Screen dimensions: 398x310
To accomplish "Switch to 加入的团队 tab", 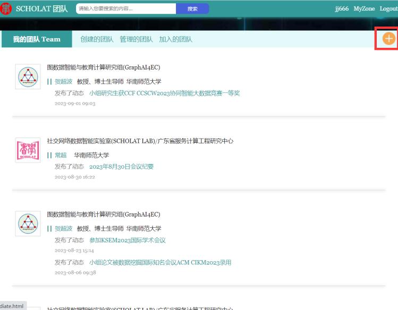I will click(x=175, y=39).
